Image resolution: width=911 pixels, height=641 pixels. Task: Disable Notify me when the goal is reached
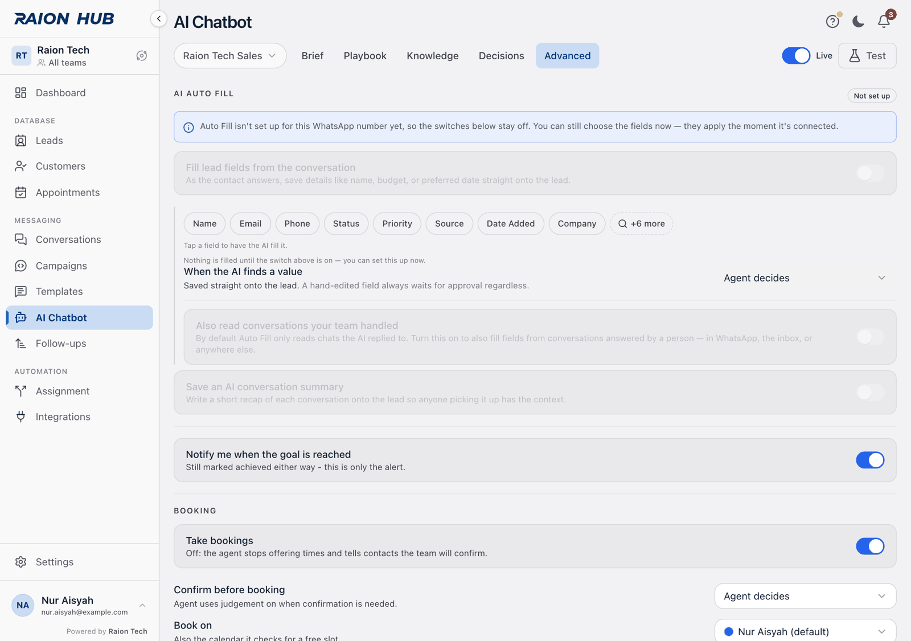870,460
